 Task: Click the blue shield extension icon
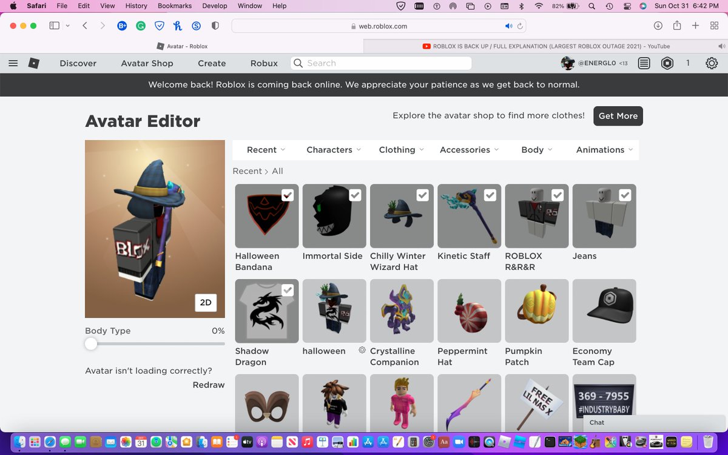pos(159,26)
